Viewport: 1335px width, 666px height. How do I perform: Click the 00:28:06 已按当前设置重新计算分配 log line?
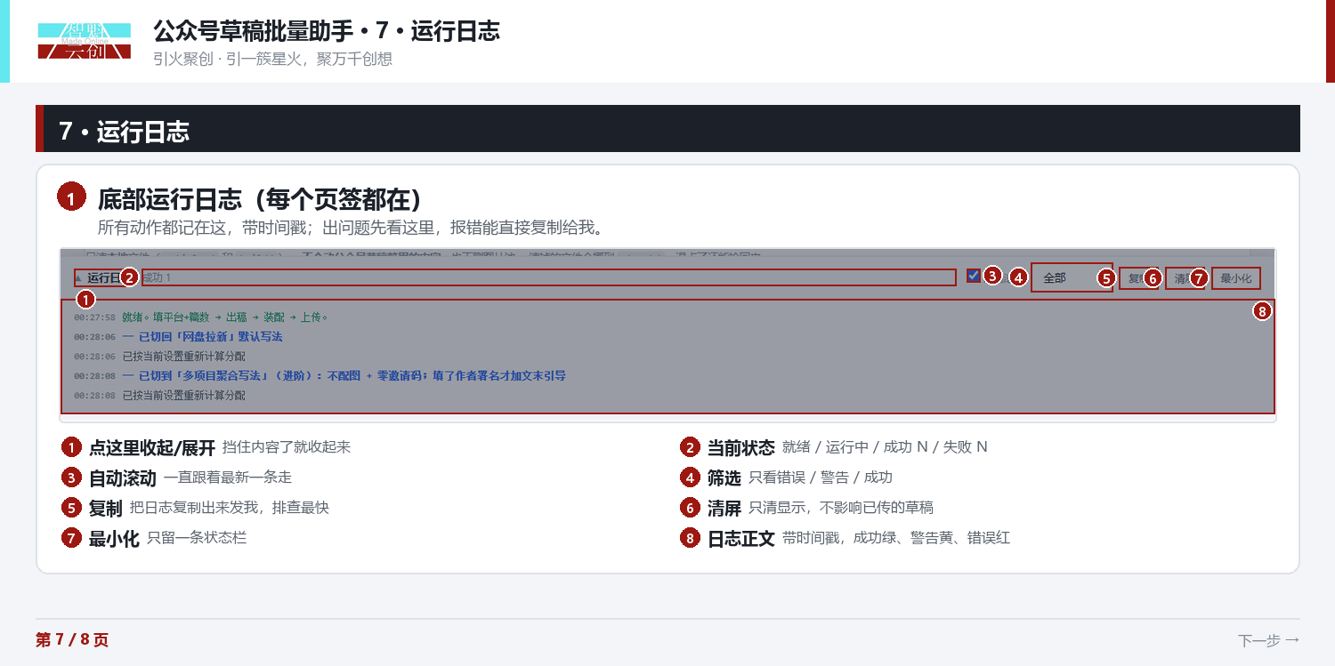[159, 356]
